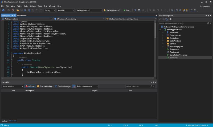Screen dimensions: 213x127
Task: Click the pause debugging icon
Action: [150, 10]
